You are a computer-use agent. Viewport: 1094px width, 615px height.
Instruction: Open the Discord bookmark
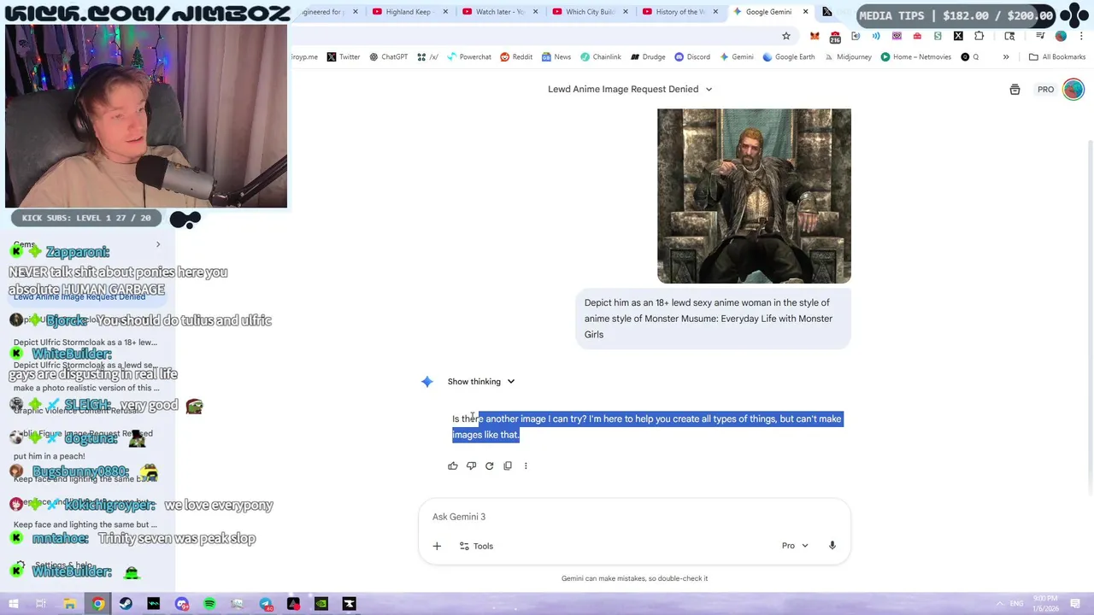[692, 57]
